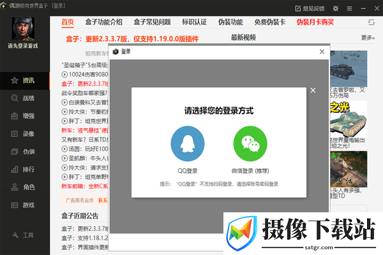This screenshot has height=255, width=383.
Task: Open hamburger menu in title bar
Action: click(350, 8)
